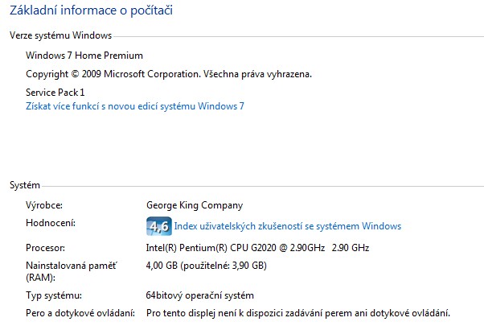Viewport: 484px width, 330px height.
Task: Click the pen and touch input availability text
Action: [x=298, y=312]
